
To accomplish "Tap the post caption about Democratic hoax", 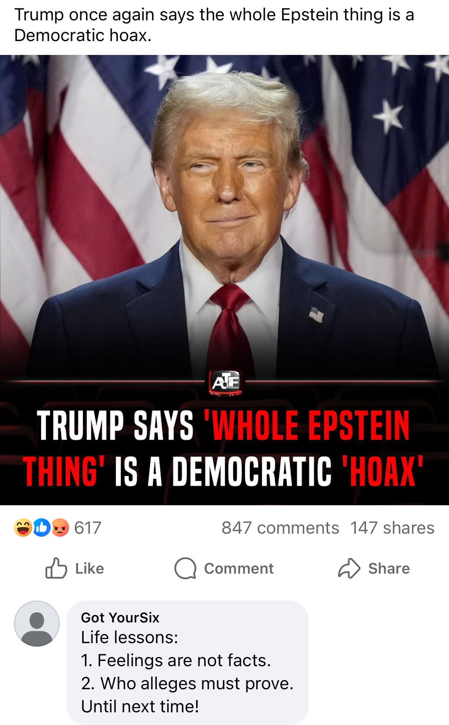I will (214, 25).
